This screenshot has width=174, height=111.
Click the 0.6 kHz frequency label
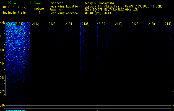[x=2, y=105]
